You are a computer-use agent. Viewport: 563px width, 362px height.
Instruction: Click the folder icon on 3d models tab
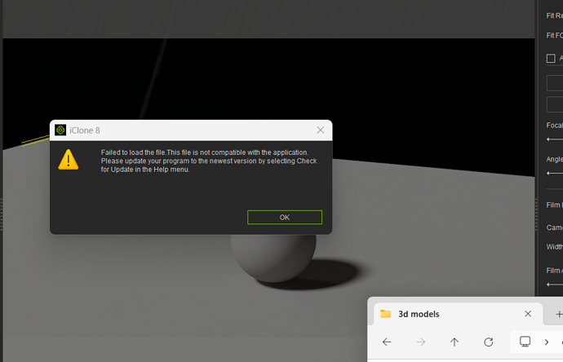386,314
